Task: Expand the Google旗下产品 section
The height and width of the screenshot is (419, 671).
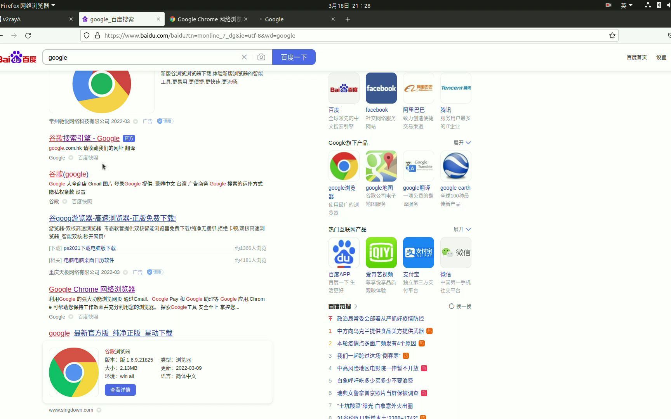Action: pos(462,143)
